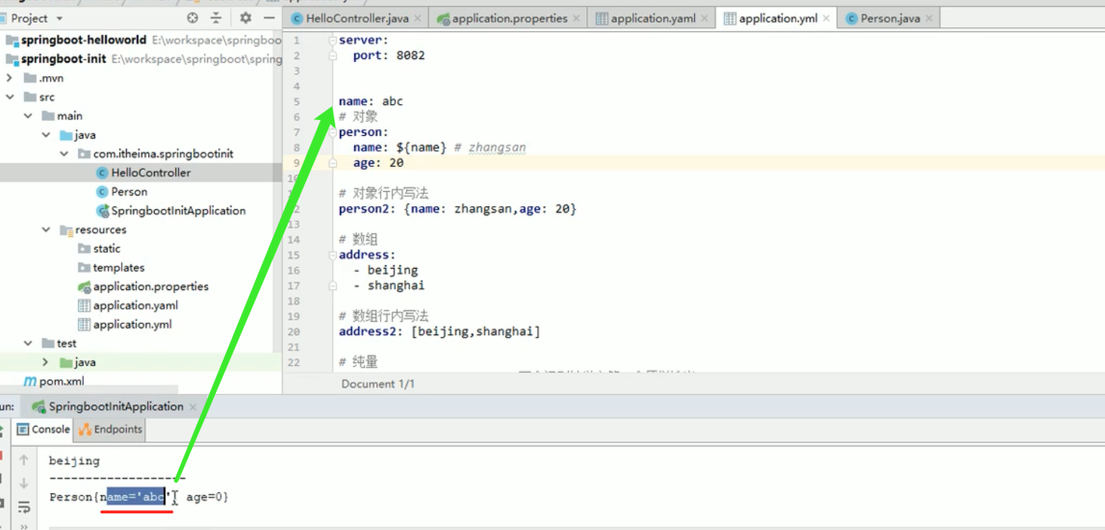Collapse the java folder under main
The image size is (1105, 530).
46,135
